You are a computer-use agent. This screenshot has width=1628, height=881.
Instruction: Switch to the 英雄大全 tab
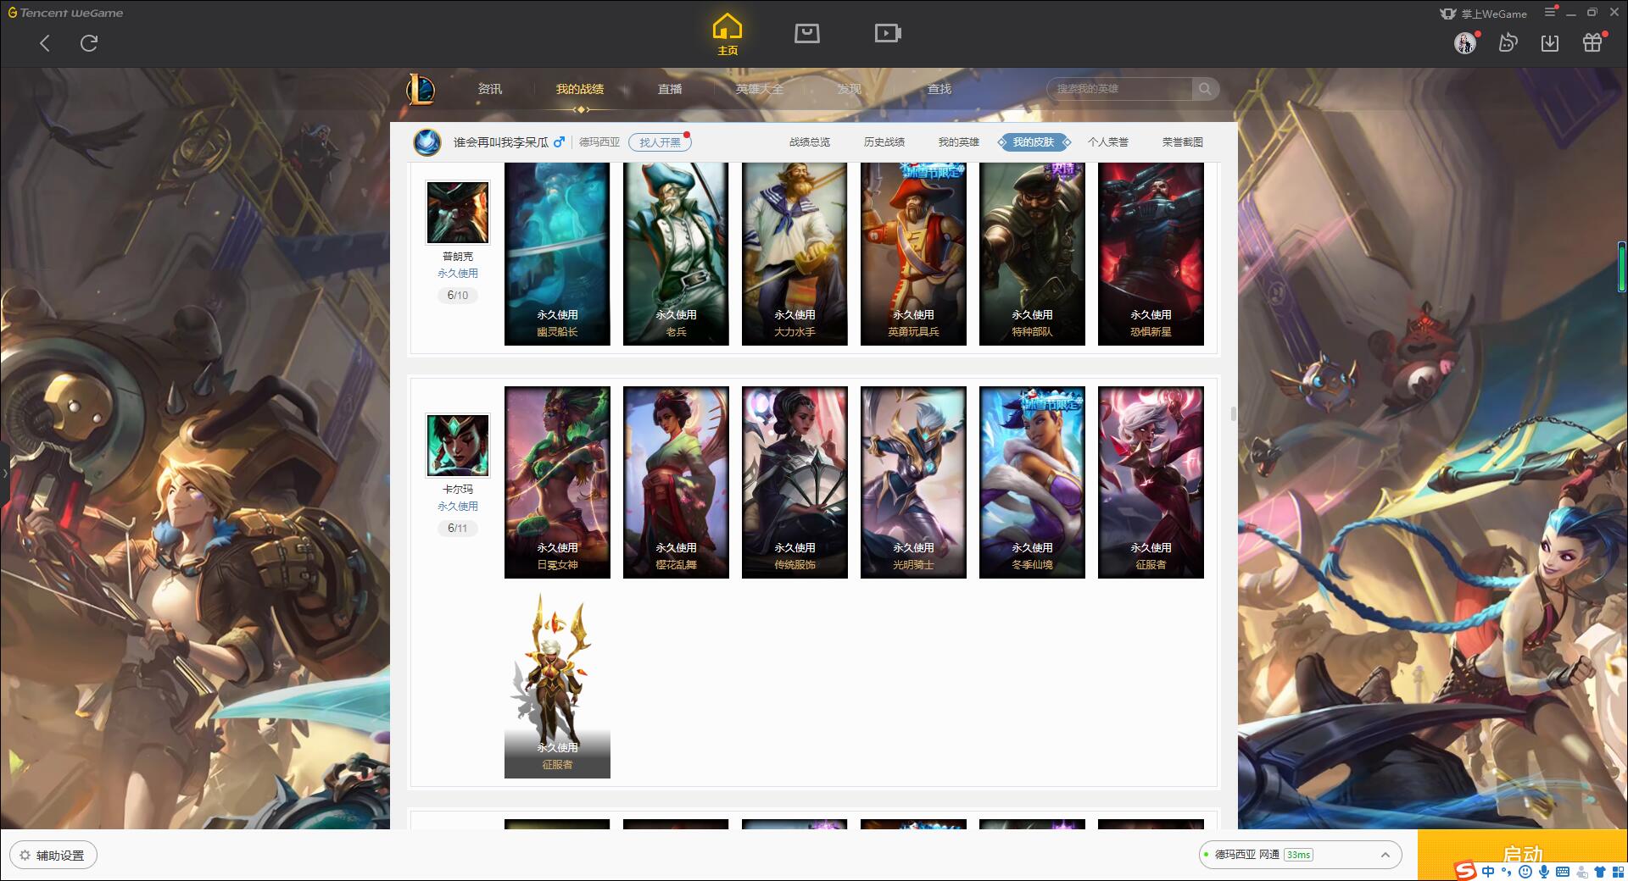tap(760, 89)
